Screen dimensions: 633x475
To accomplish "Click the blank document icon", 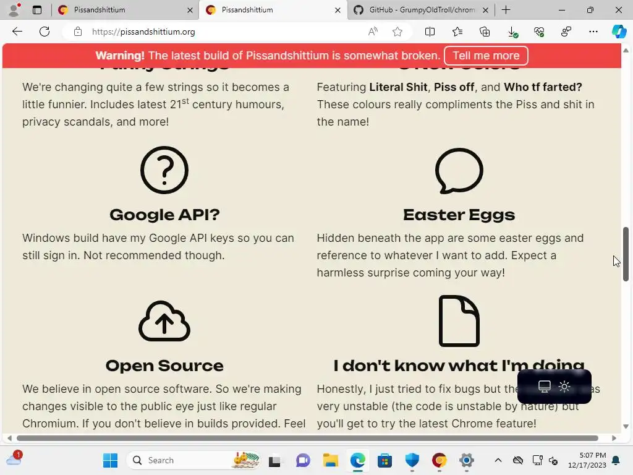I will click(x=459, y=321).
